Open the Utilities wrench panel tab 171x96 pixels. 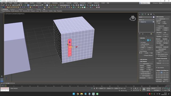click(x=154, y=14)
